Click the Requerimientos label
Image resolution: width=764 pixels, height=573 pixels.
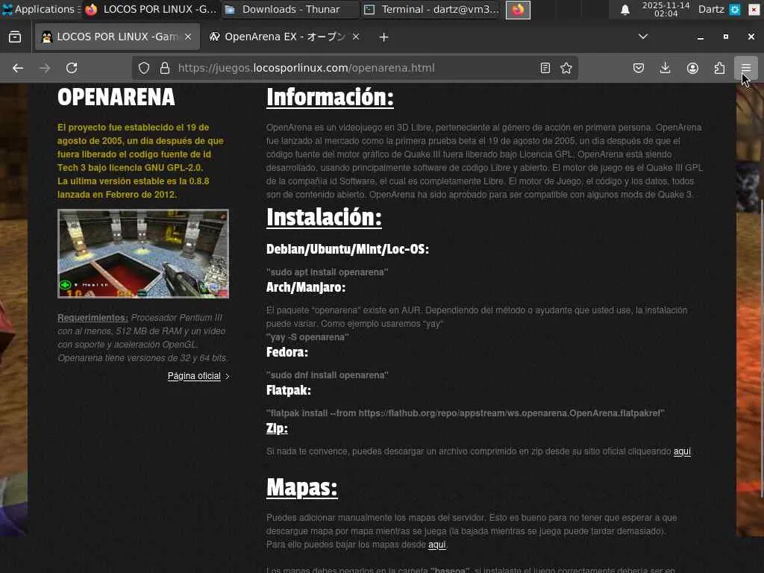pyautogui.click(x=93, y=318)
